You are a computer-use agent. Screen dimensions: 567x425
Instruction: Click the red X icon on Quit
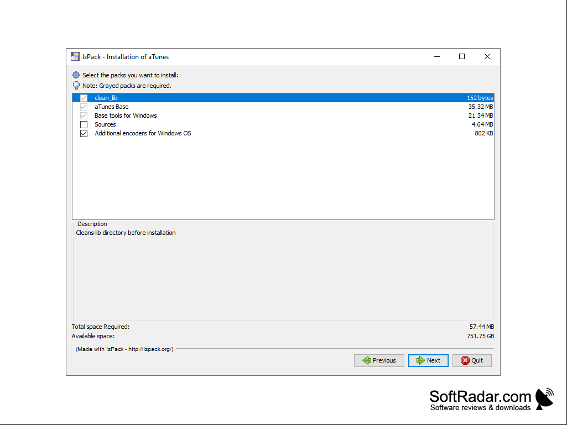click(x=465, y=360)
